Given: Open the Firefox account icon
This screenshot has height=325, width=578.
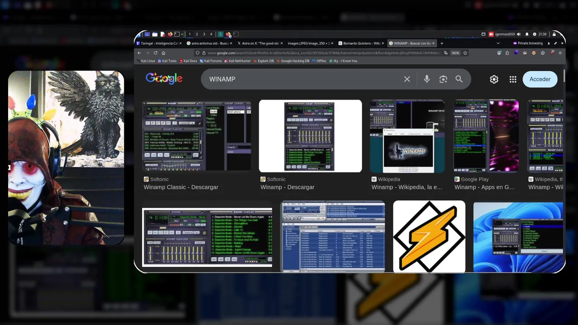Looking at the screenshot, I should (499, 53).
